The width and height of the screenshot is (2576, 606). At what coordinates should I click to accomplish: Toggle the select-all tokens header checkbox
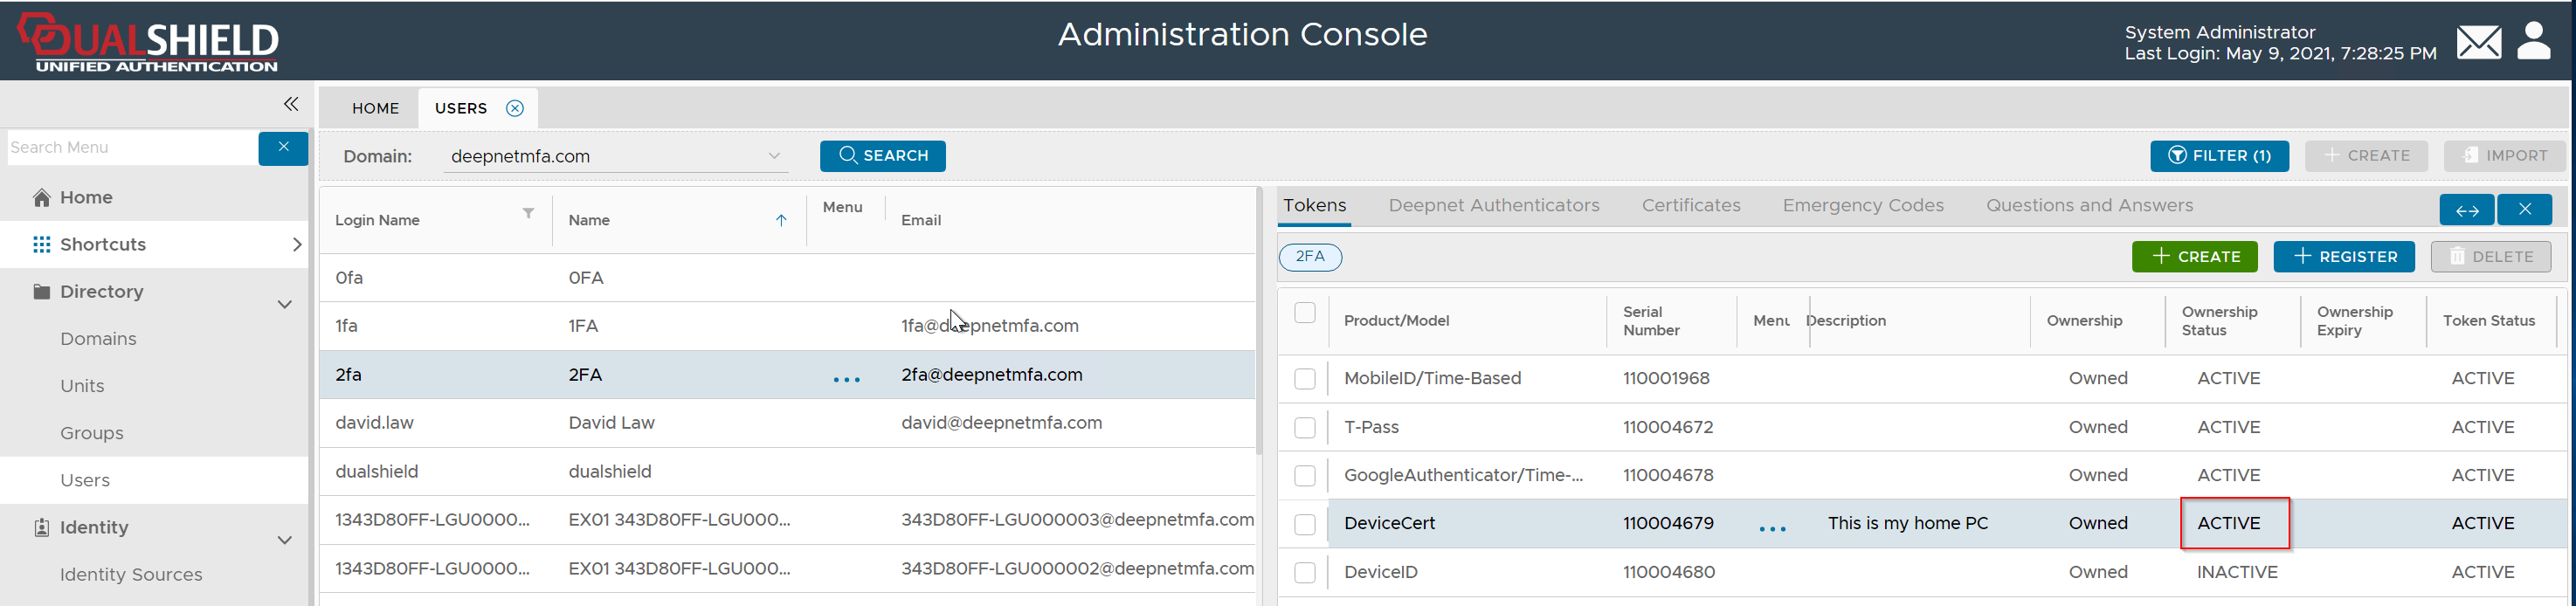coord(1304,313)
